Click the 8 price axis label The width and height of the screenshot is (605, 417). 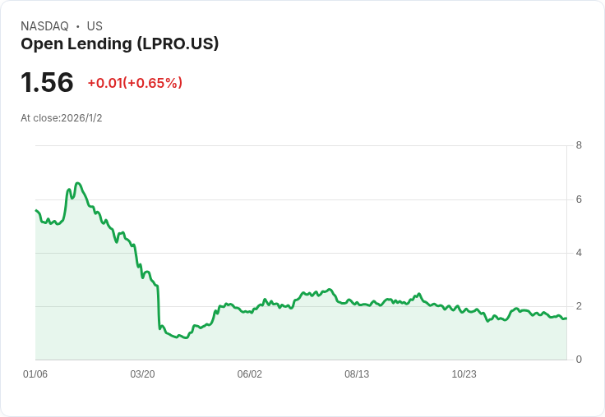[x=579, y=145]
